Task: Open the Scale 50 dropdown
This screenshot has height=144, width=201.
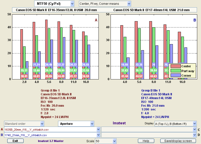Action: click(106, 141)
